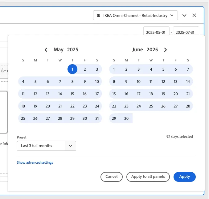Select June 19 in the calendar
Screen dimensions: 209x199
tap(163, 94)
